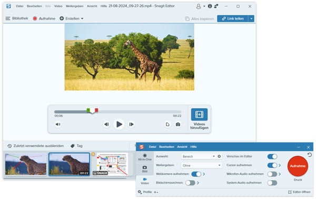Viewport: 316px width, 199px height.
Task: Expand Cursor aufnehmen options chevron
Action: (280, 165)
